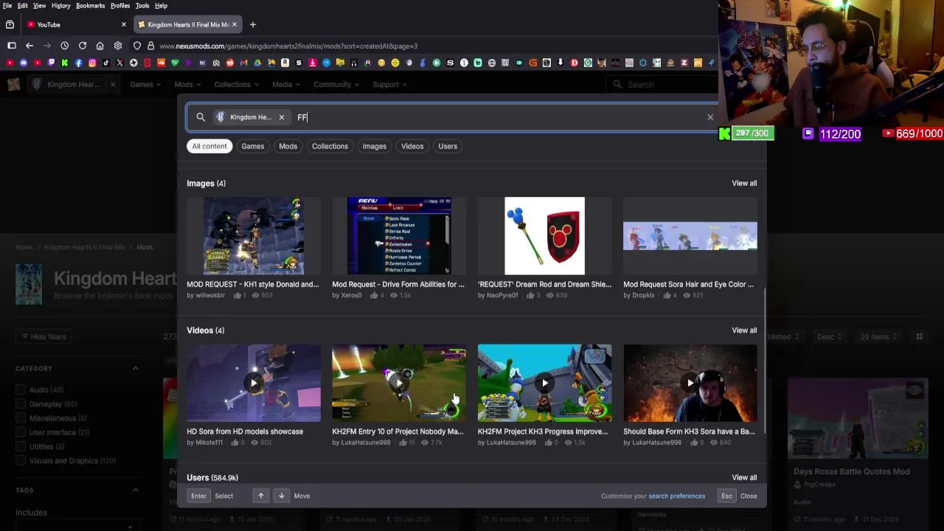The image size is (944, 531).
Task: Click the shield tracking protection icon
Action: [x=137, y=46]
